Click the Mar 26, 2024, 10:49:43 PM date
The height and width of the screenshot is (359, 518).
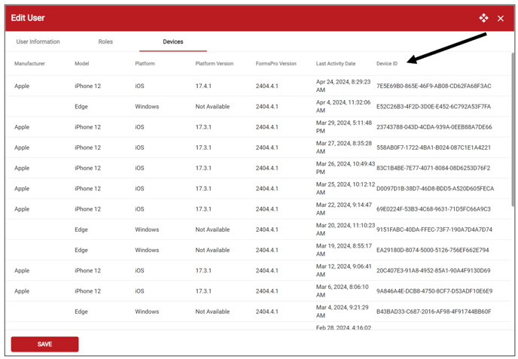coord(346,168)
